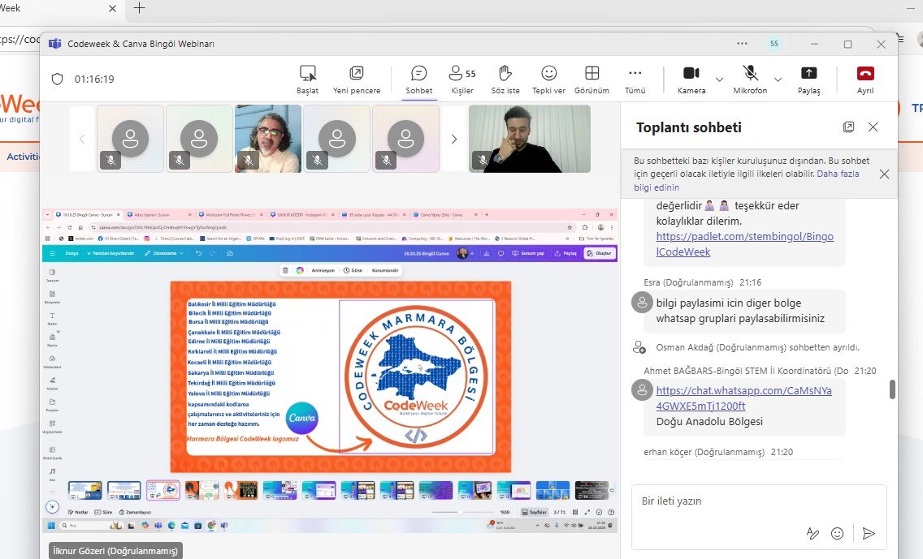Open the Görünüm view options
923x559 pixels.
(591, 80)
